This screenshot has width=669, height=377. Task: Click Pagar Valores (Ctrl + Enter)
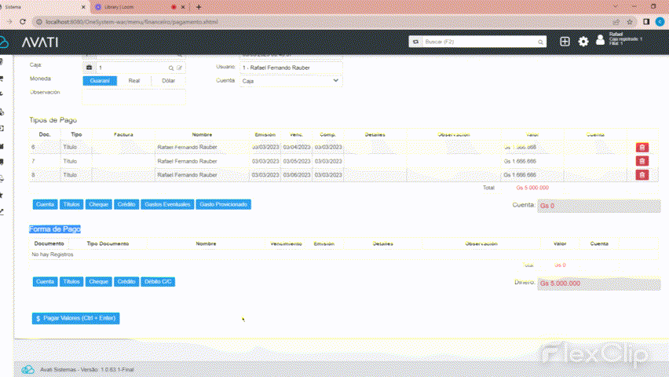[x=76, y=319]
